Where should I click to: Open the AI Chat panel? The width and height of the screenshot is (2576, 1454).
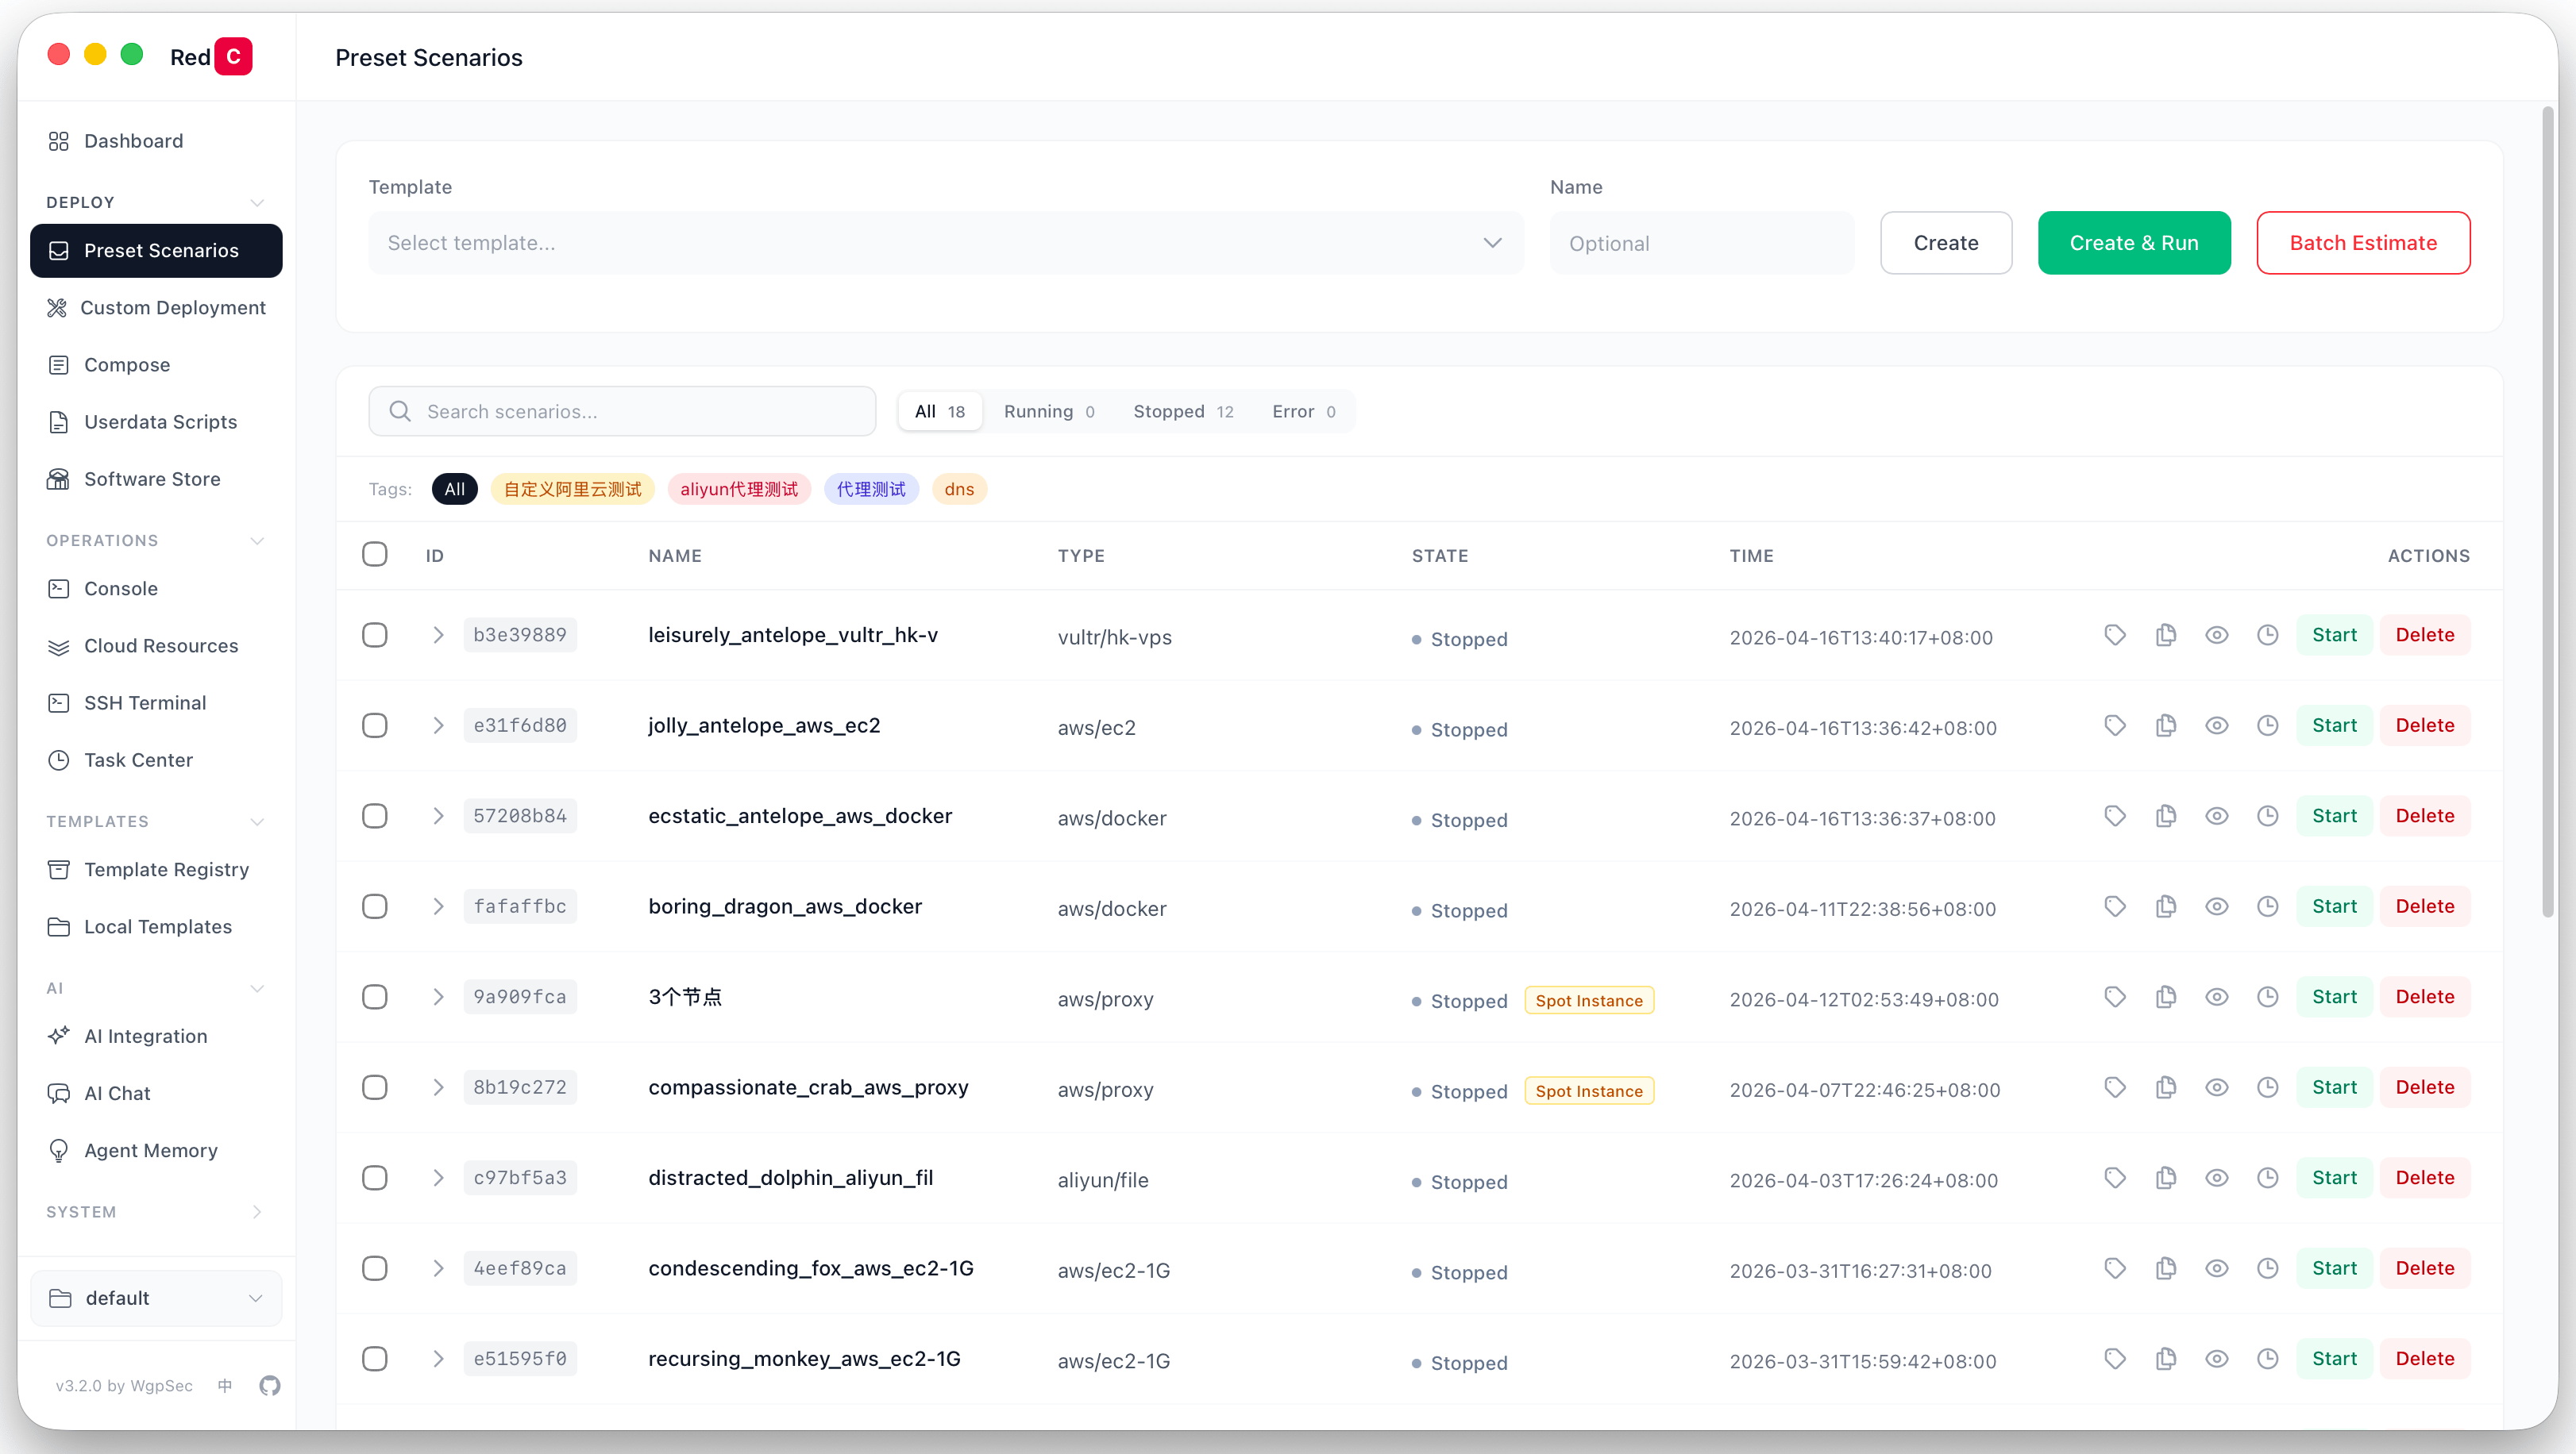(x=115, y=1092)
